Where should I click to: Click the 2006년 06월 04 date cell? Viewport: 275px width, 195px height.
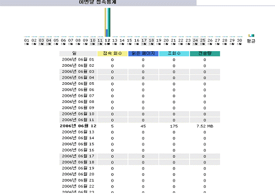78,78
